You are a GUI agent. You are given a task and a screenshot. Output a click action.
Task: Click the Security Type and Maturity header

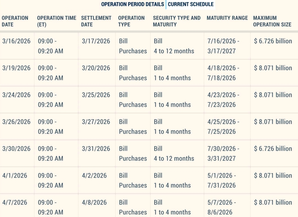click(177, 21)
